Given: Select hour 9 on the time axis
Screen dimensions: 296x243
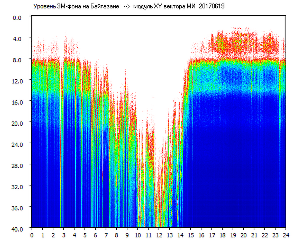Looking at the screenshot, I should [x=127, y=235].
